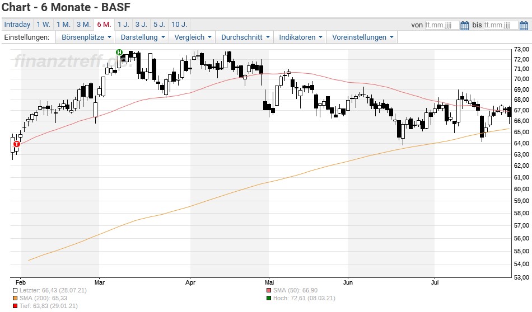Open the Voreinstellungen dropdown
The image size is (532, 312).
click(362, 37)
